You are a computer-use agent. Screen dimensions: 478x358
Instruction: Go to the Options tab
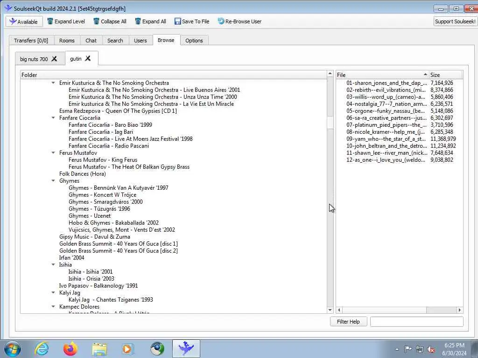pyautogui.click(x=194, y=41)
